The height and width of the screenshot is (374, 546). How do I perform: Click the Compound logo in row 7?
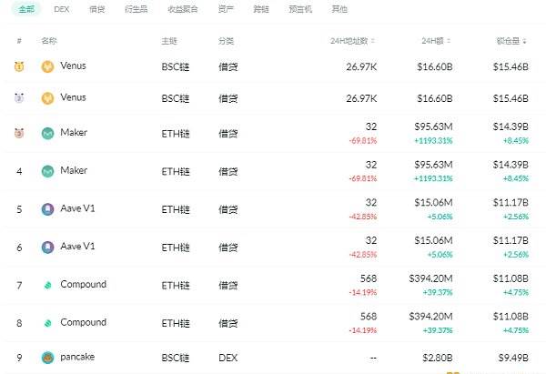[47, 285]
